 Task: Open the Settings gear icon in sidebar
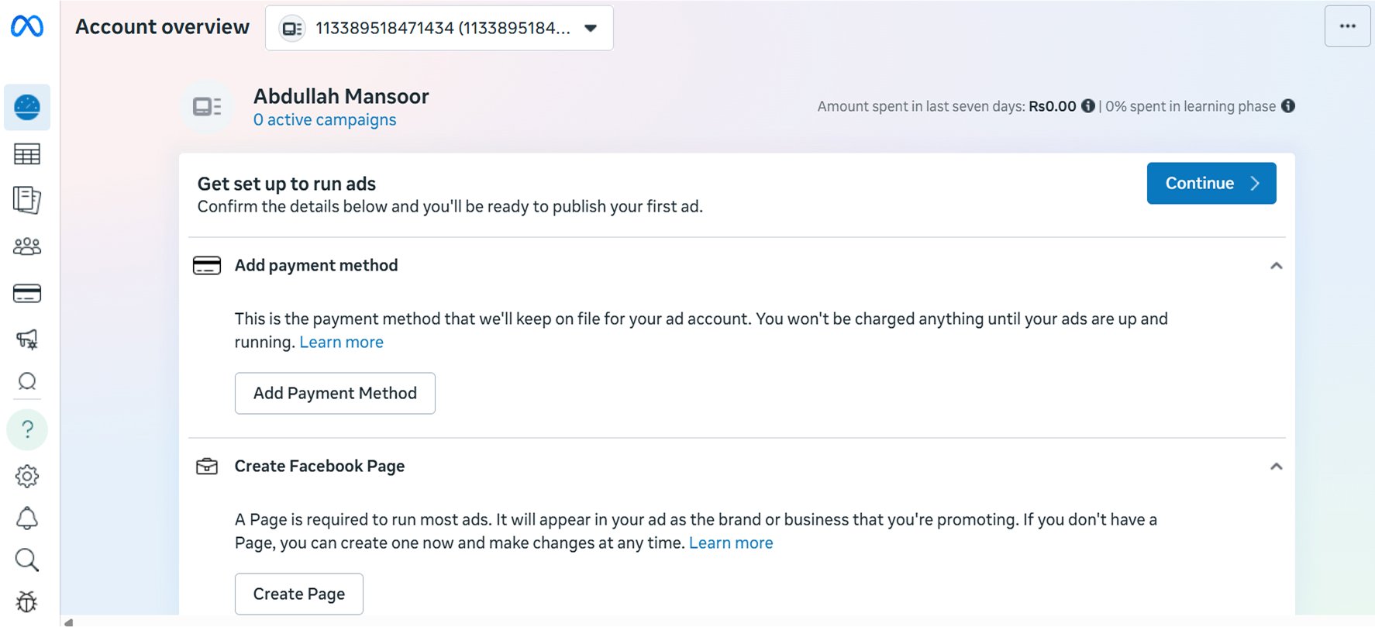[27, 476]
